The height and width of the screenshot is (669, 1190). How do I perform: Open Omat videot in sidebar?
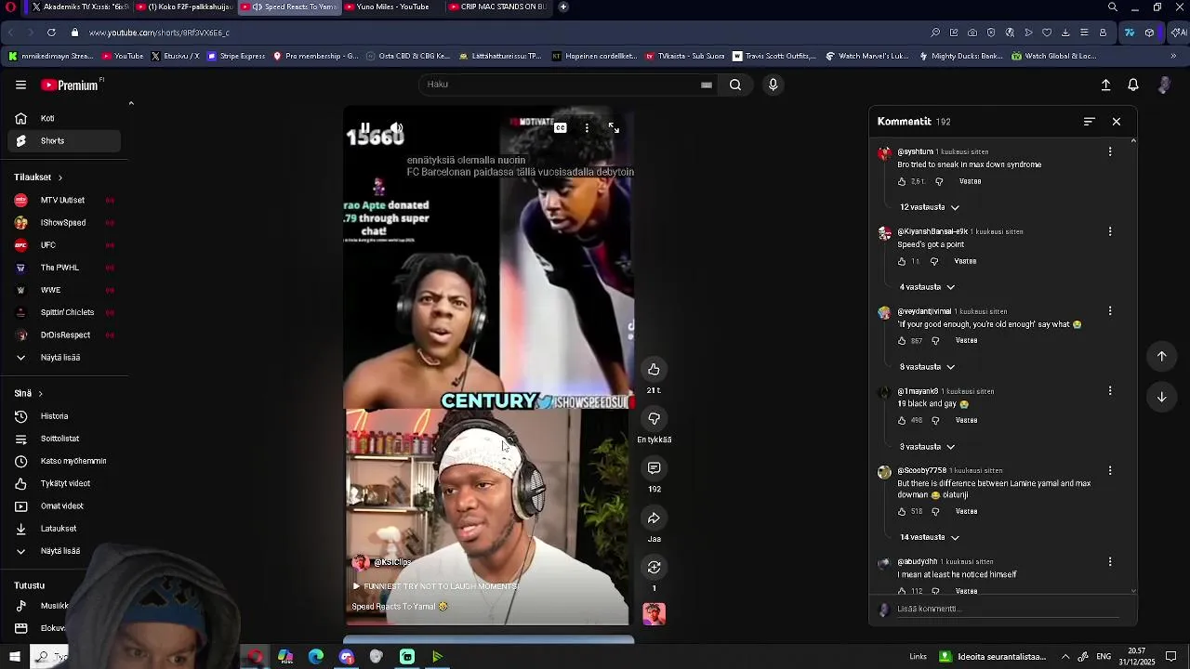tap(65, 506)
